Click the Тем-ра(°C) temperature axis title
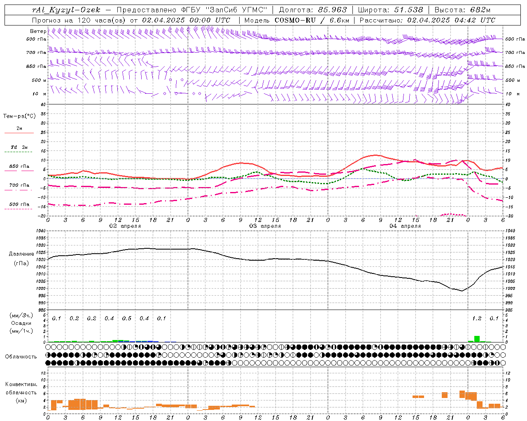Image resolution: width=527 pixels, height=421 pixels. pos(19,116)
